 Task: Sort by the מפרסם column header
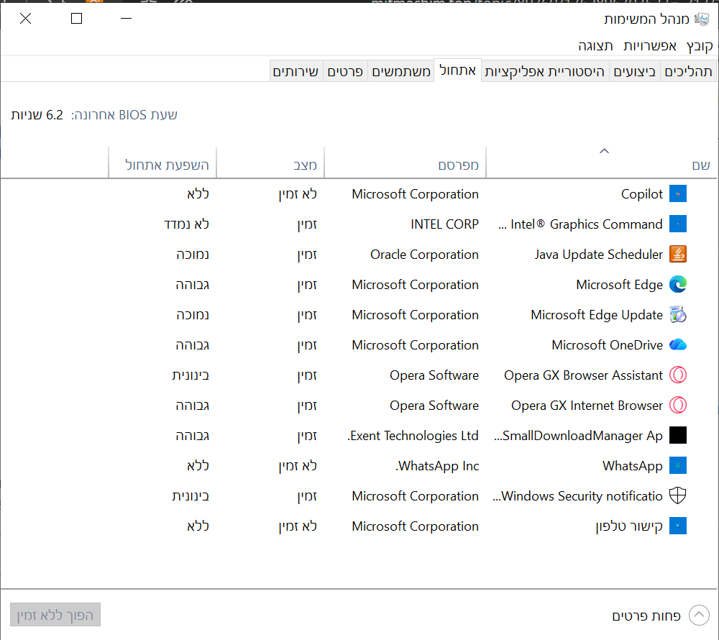[458, 165]
